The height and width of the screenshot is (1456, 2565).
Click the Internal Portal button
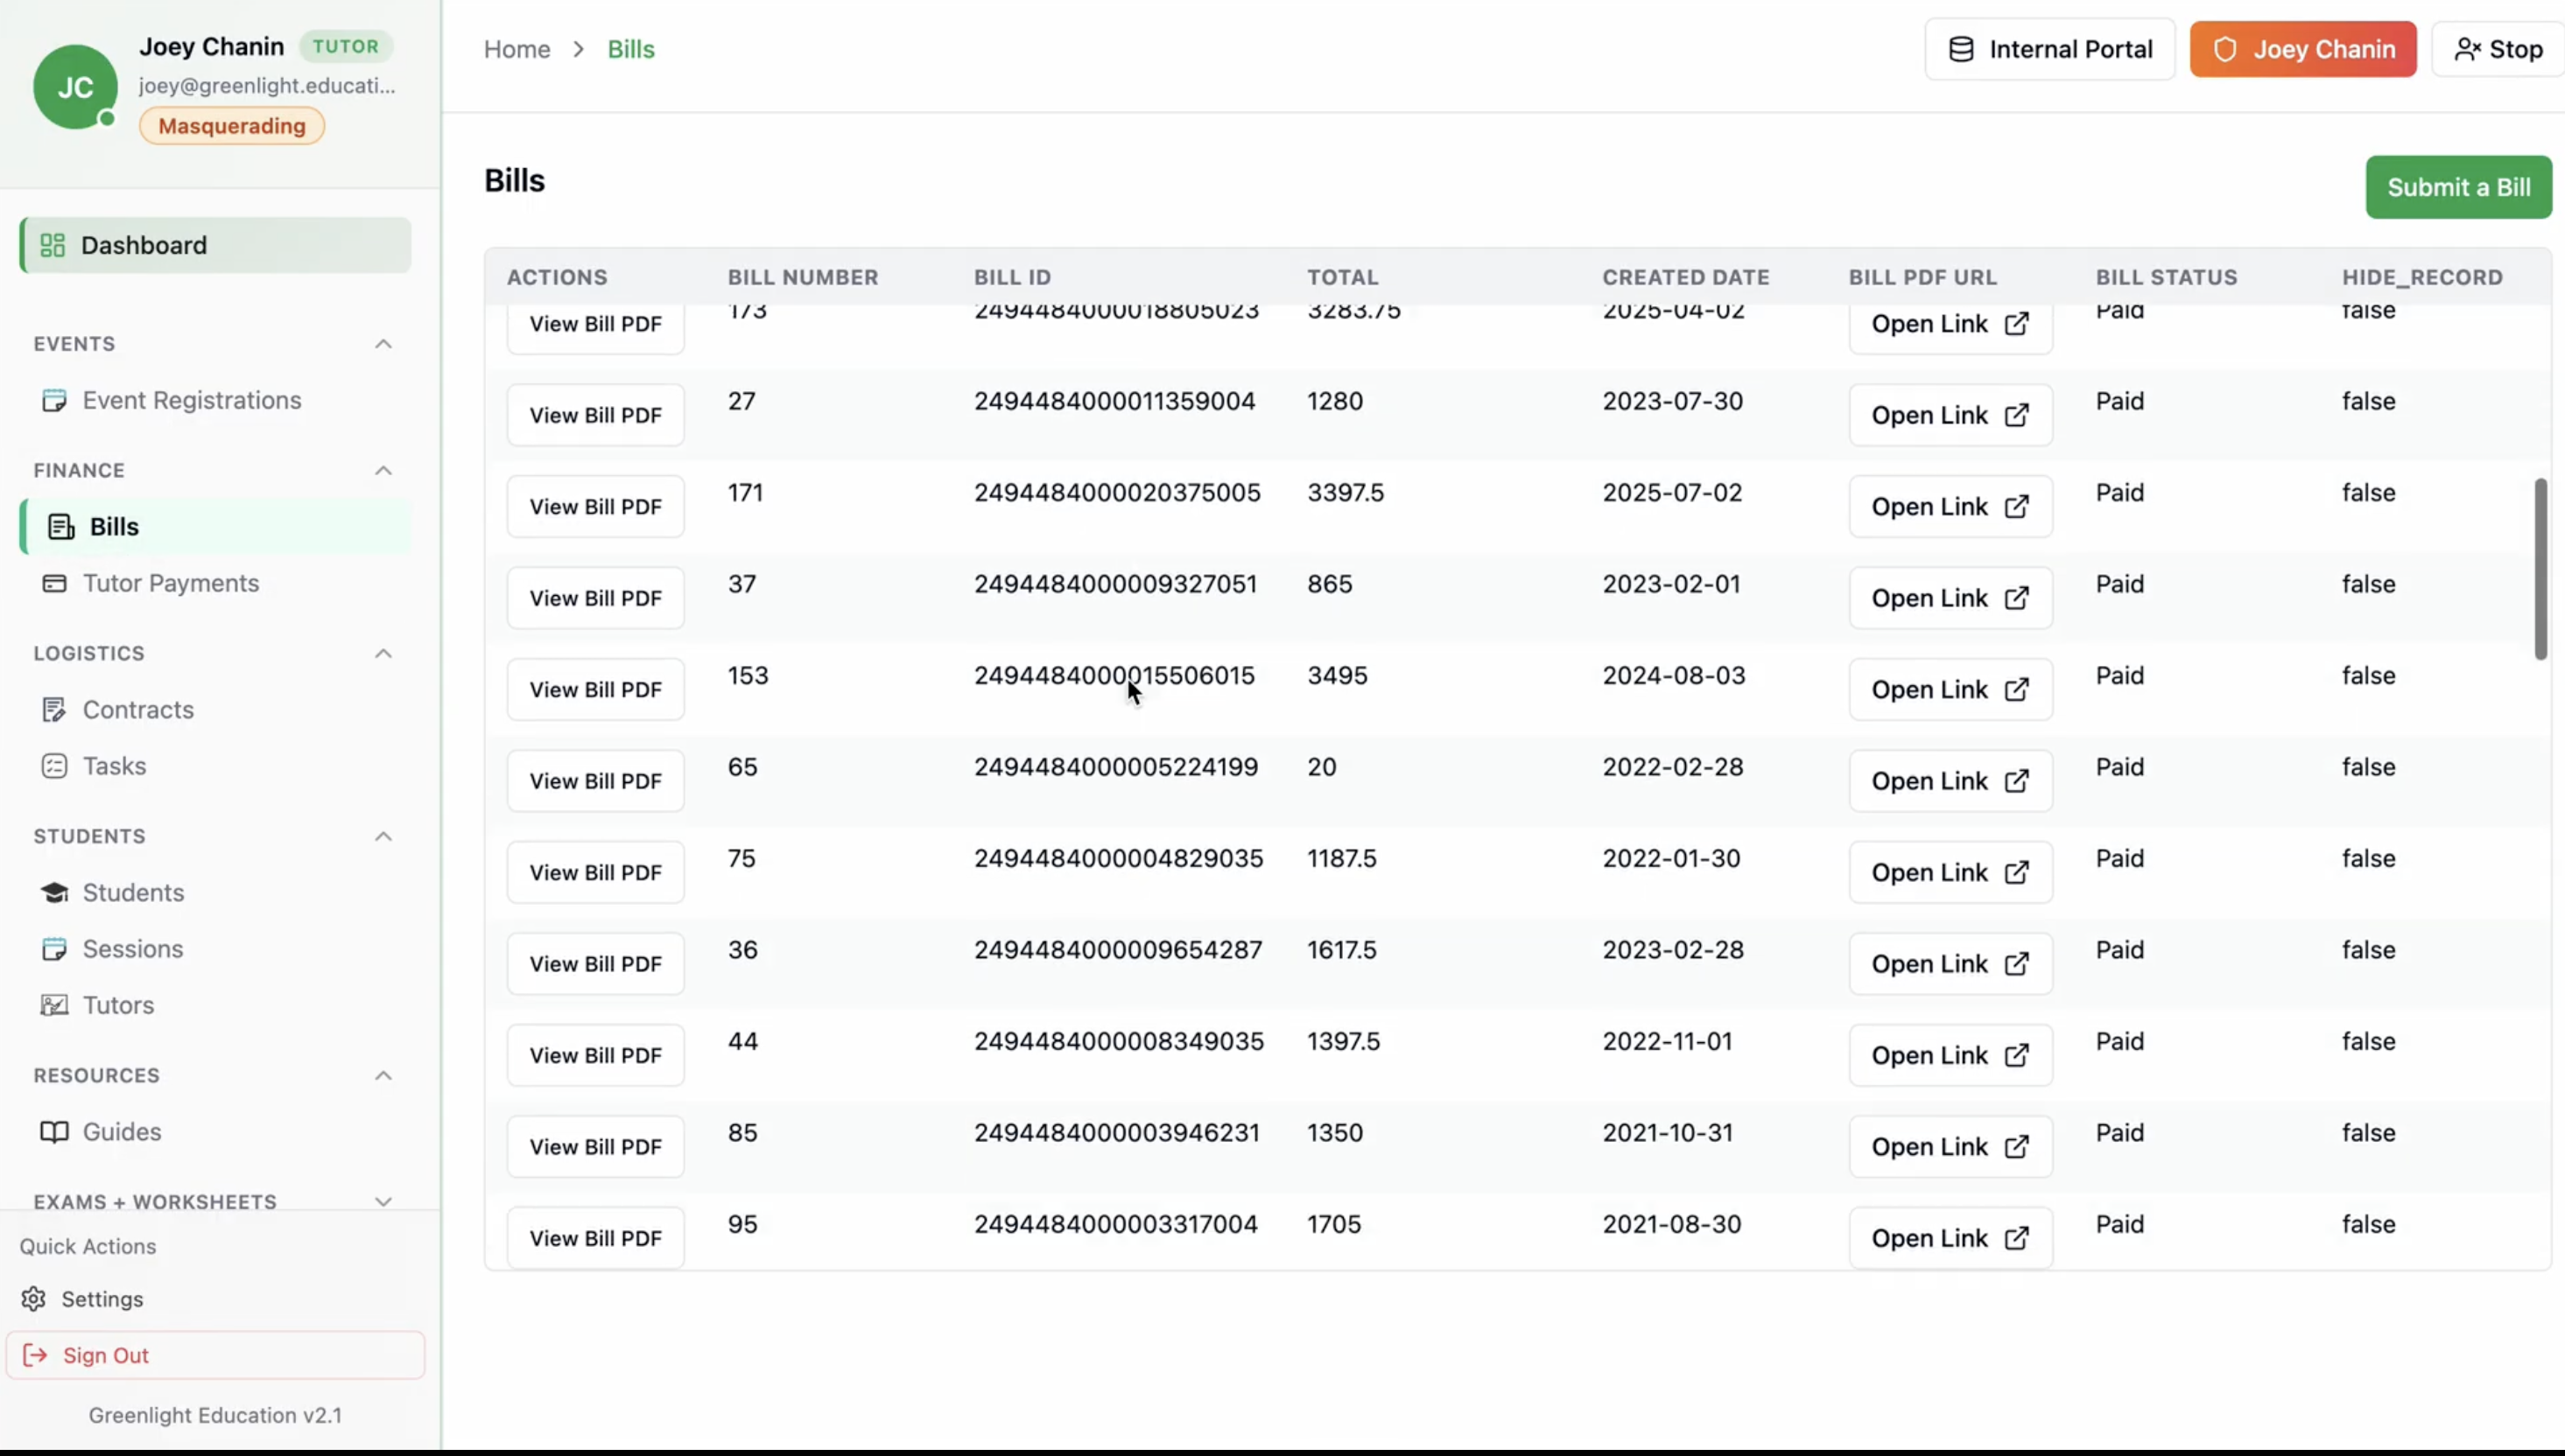(2049, 49)
